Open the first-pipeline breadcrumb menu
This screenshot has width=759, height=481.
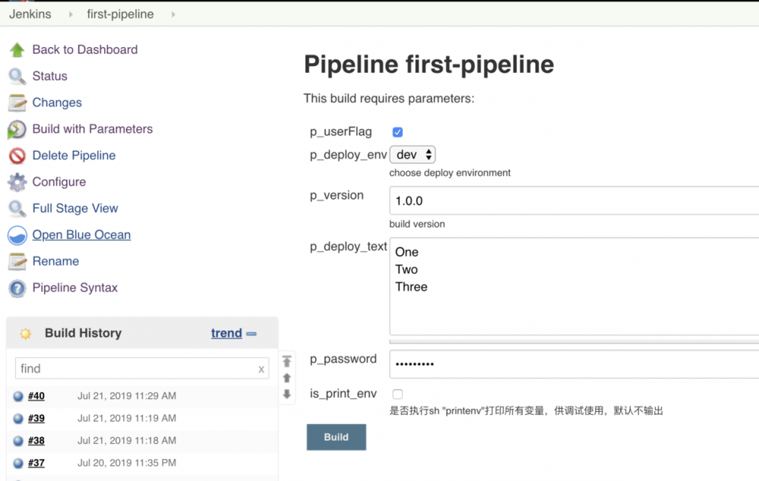coord(172,13)
